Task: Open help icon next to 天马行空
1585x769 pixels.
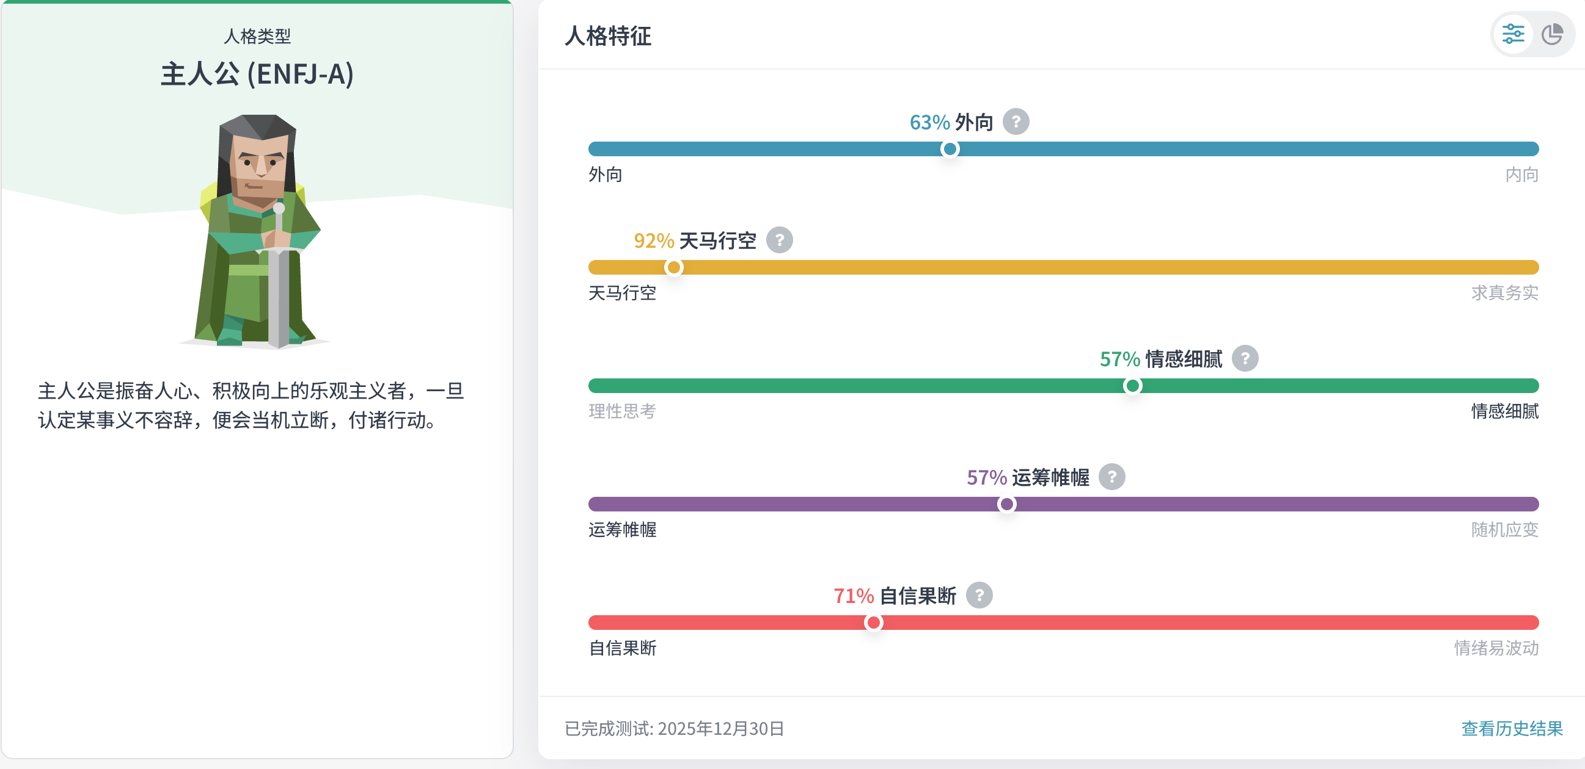Action: tap(779, 240)
